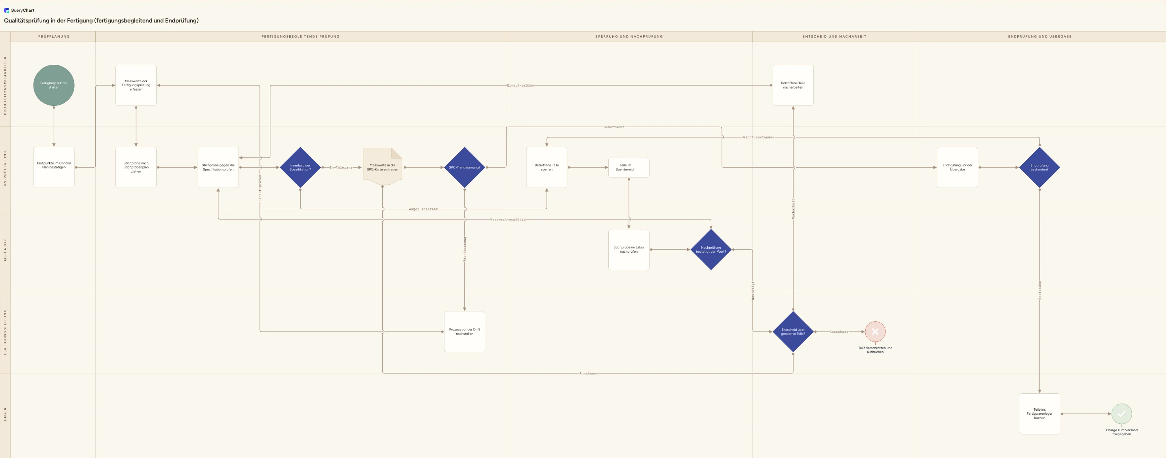
Task: Select the 'Fertigungsauftrag starten' start circle
Action: (54, 85)
